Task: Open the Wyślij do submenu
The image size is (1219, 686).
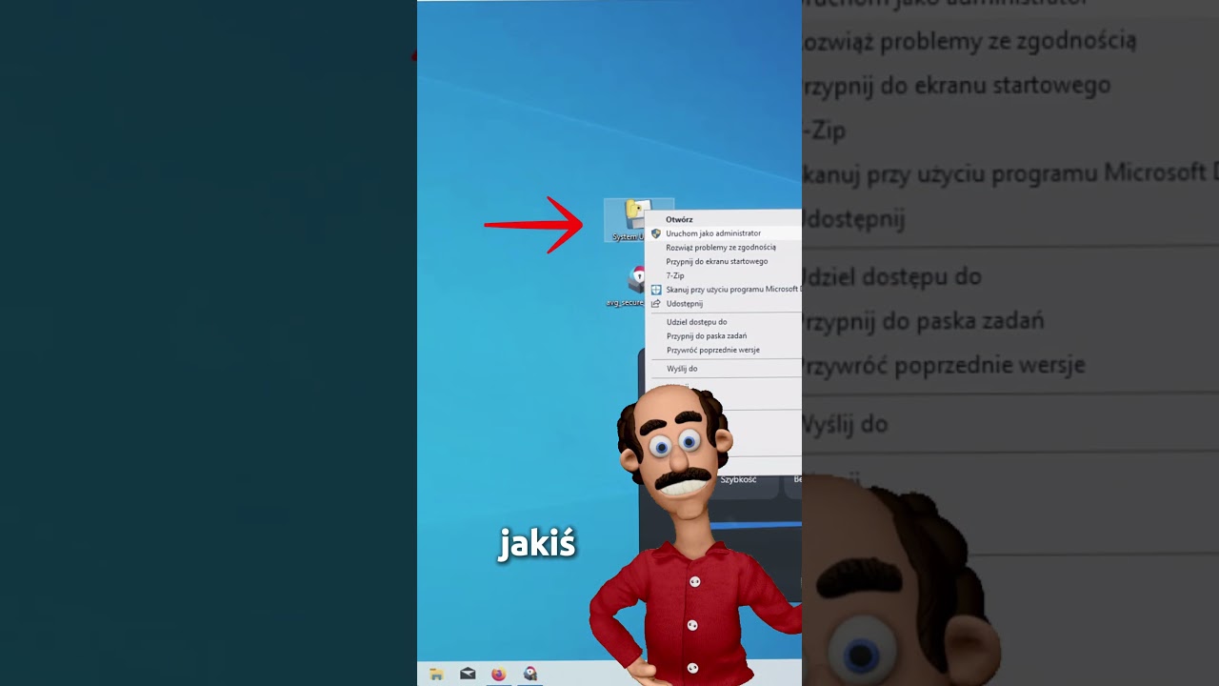Action: click(682, 369)
